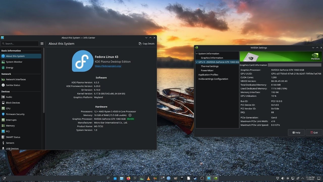Open the PCI devices page
323x182 pixels.
coord(21,131)
